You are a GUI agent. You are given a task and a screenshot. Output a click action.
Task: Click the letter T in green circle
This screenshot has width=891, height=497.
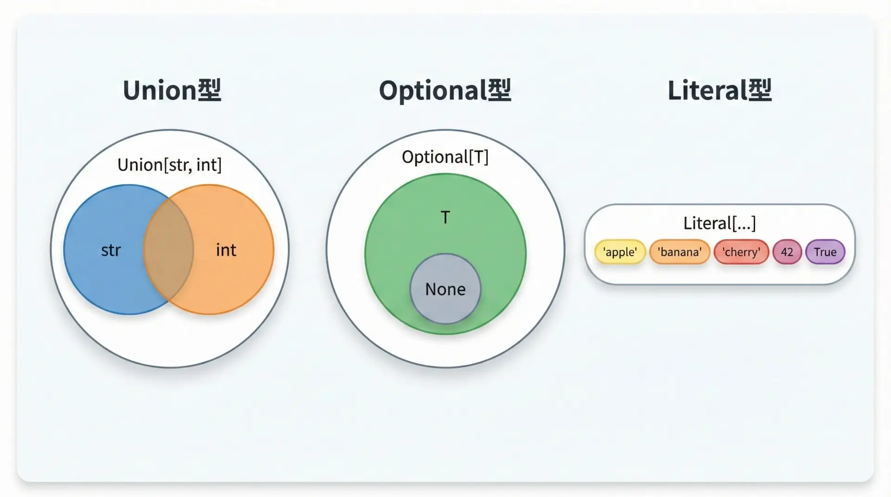(x=445, y=217)
